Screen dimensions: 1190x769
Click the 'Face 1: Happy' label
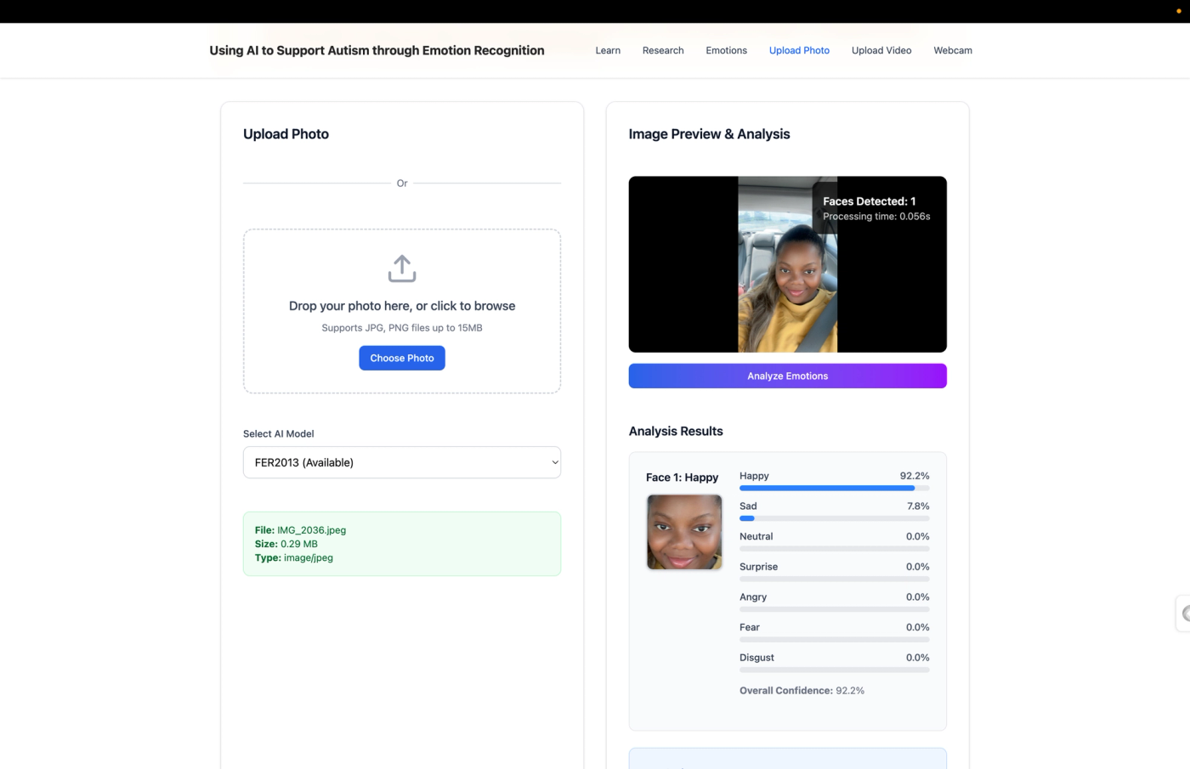(x=682, y=478)
